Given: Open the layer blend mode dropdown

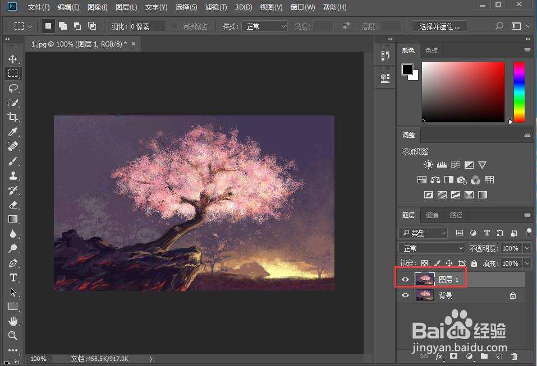Looking at the screenshot, I should pyautogui.click(x=432, y=248).
